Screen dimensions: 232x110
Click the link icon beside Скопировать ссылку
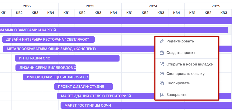162,74
